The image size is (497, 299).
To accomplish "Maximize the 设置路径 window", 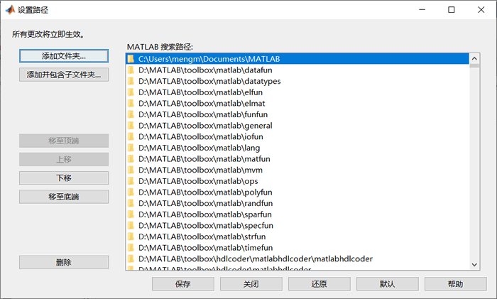I will (x=452, y=10).
